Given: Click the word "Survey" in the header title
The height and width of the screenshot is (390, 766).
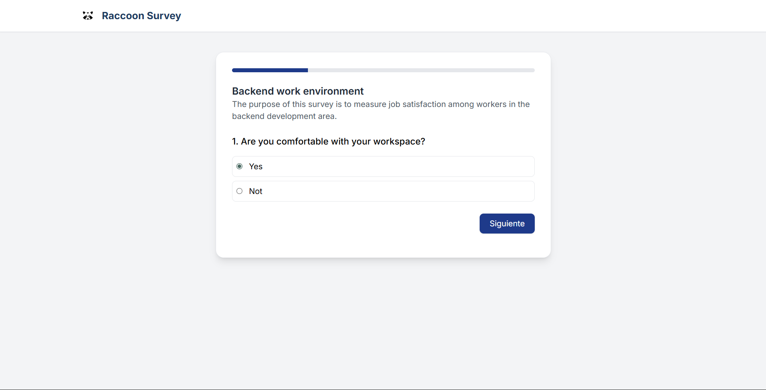Looking at the screenshot, I should click(x=164, y=16).
